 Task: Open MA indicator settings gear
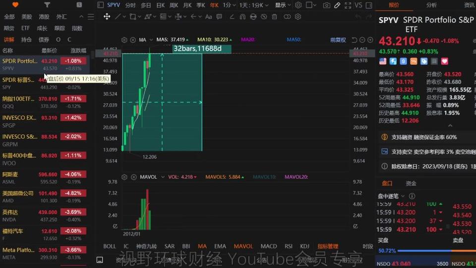[x=124, y=40]
